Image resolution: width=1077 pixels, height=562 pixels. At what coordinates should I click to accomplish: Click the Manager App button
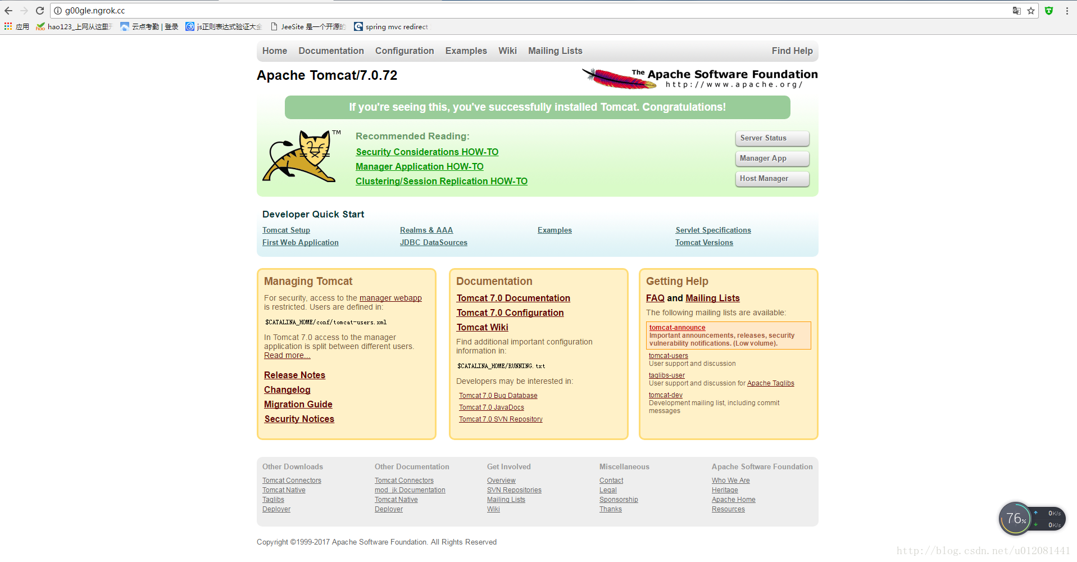772,158
